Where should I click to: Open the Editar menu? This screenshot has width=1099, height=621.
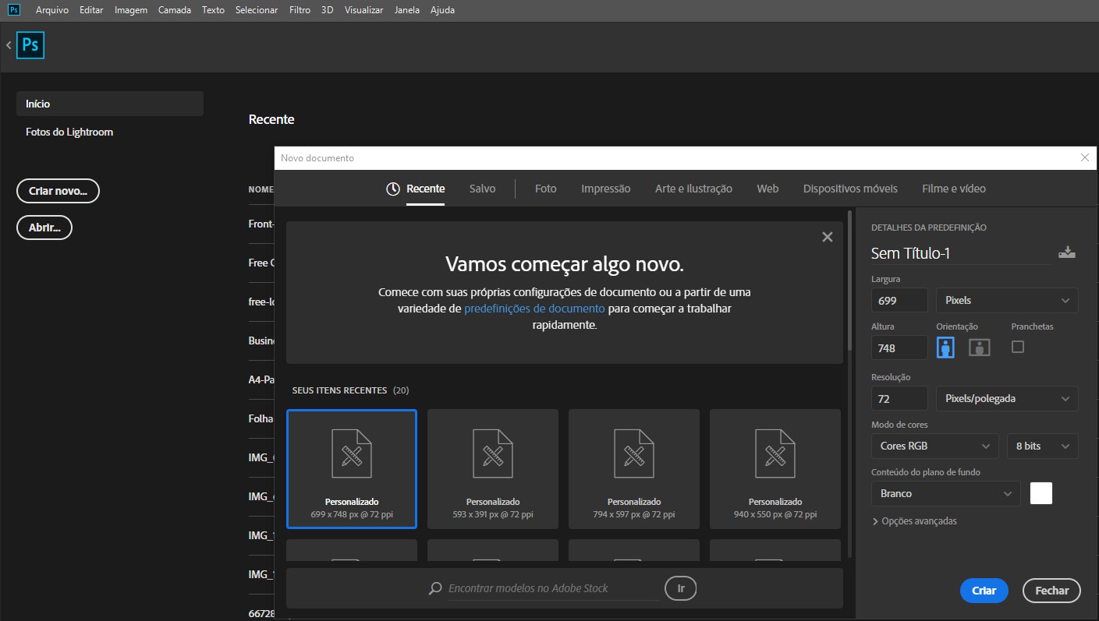(91, 10)
